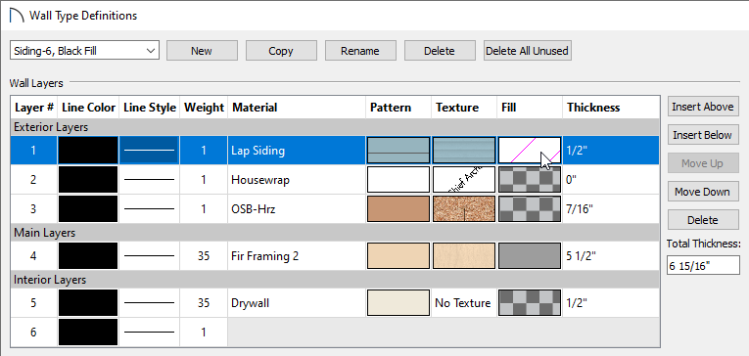Click OSB-Hrz checkered fill swatch

tap(530, 208)
